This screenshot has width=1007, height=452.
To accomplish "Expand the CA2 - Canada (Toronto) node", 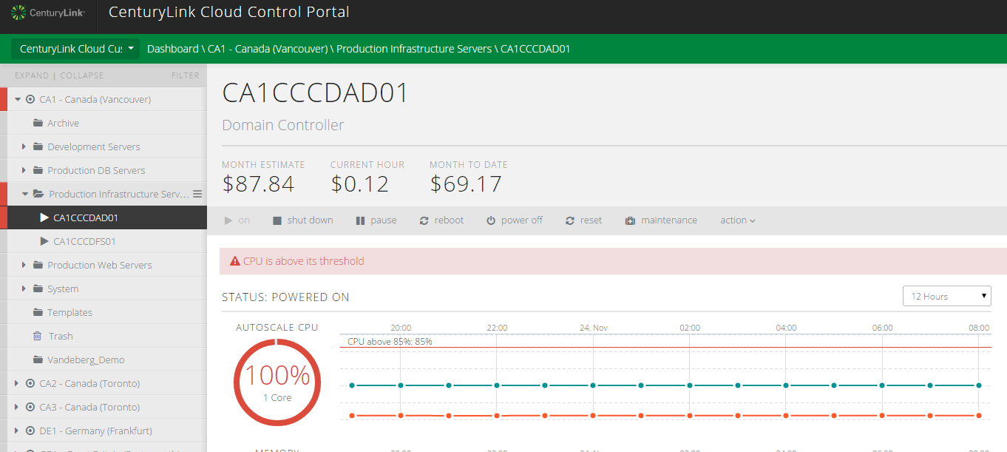I will tap(18, 383).
